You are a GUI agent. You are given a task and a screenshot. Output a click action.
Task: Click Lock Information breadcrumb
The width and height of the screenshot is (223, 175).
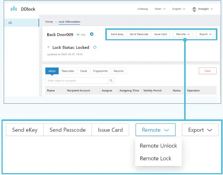click(69, 22)
